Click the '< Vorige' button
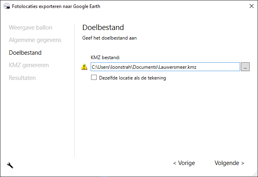Viewport: 258px width, 177px height. (184, 163)
